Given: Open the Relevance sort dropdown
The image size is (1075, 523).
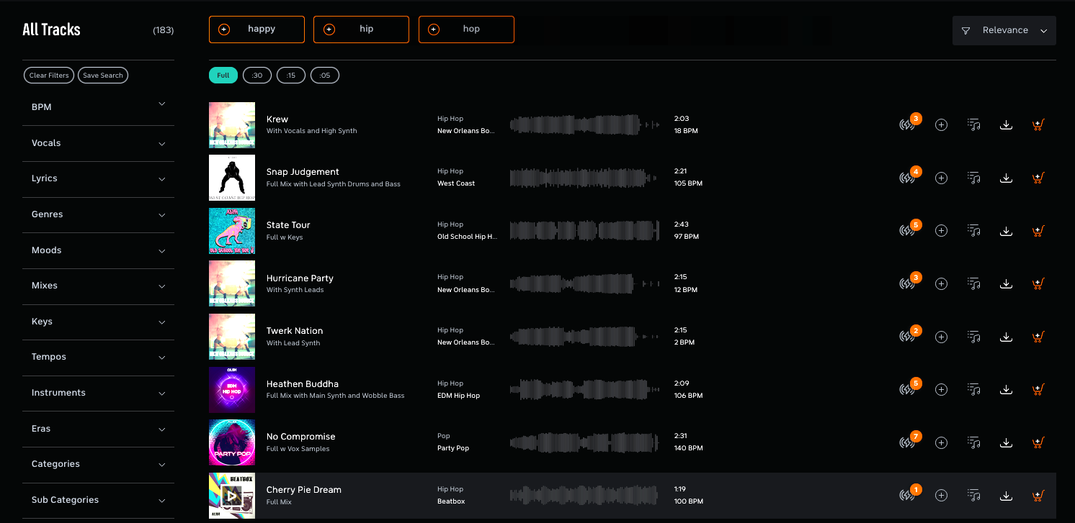Looking at the screenshot, I should point(1004,30).
